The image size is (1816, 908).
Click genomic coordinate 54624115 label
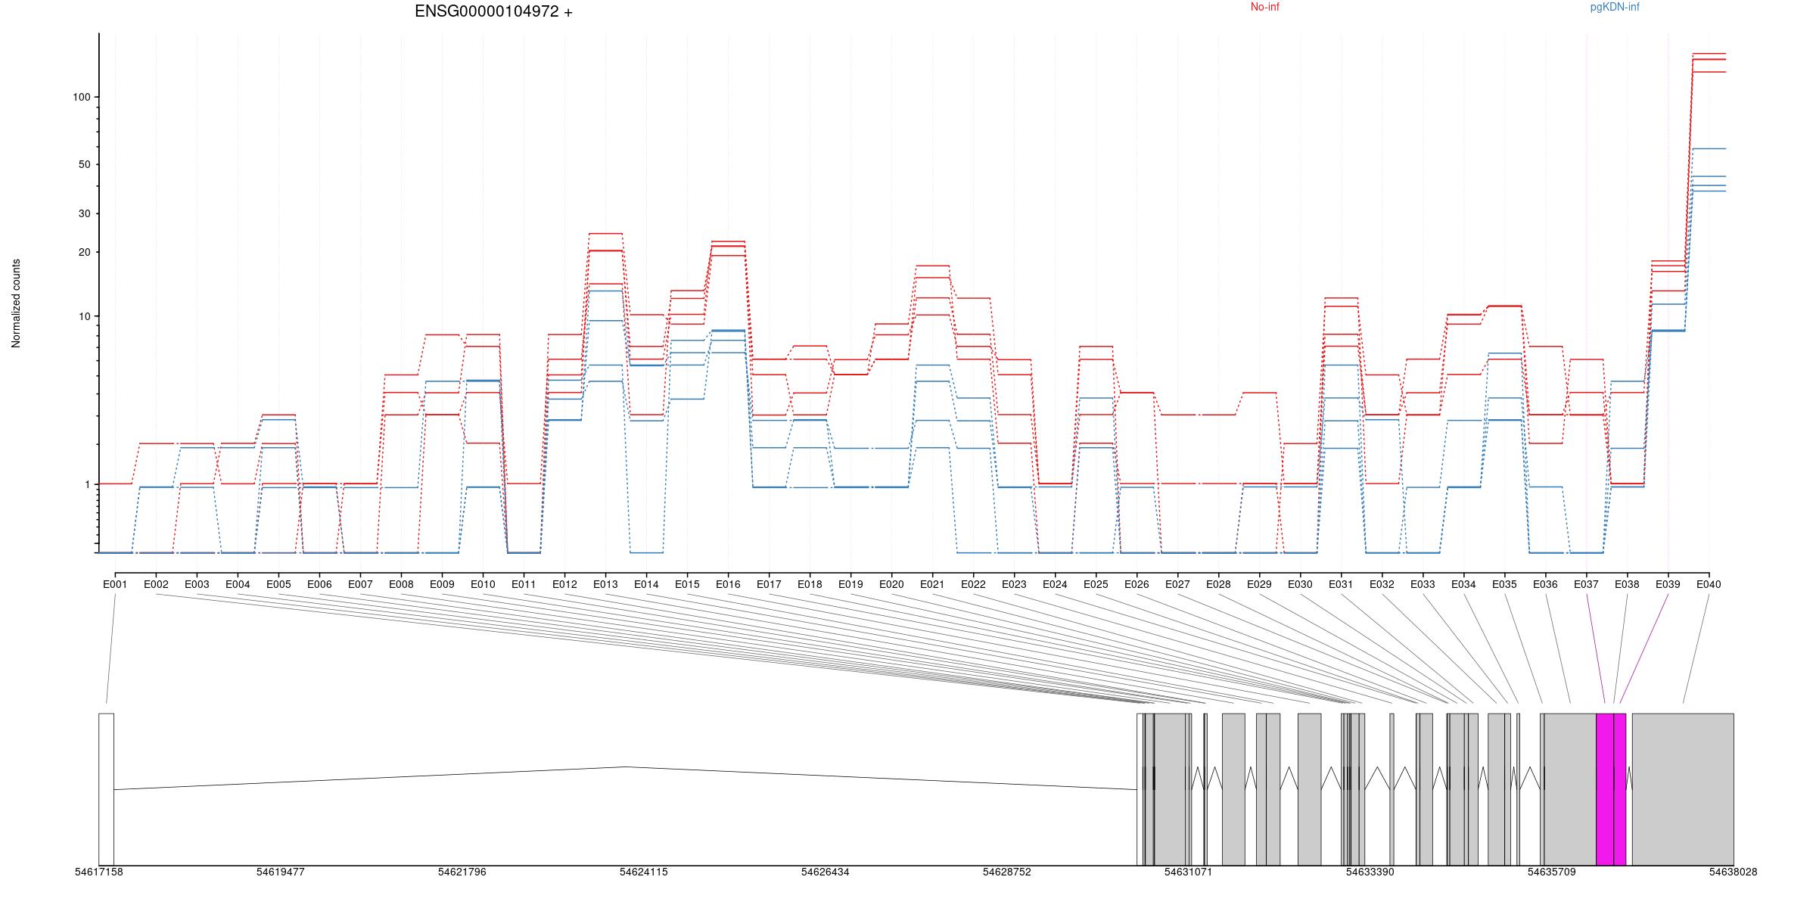coord(643,872)
